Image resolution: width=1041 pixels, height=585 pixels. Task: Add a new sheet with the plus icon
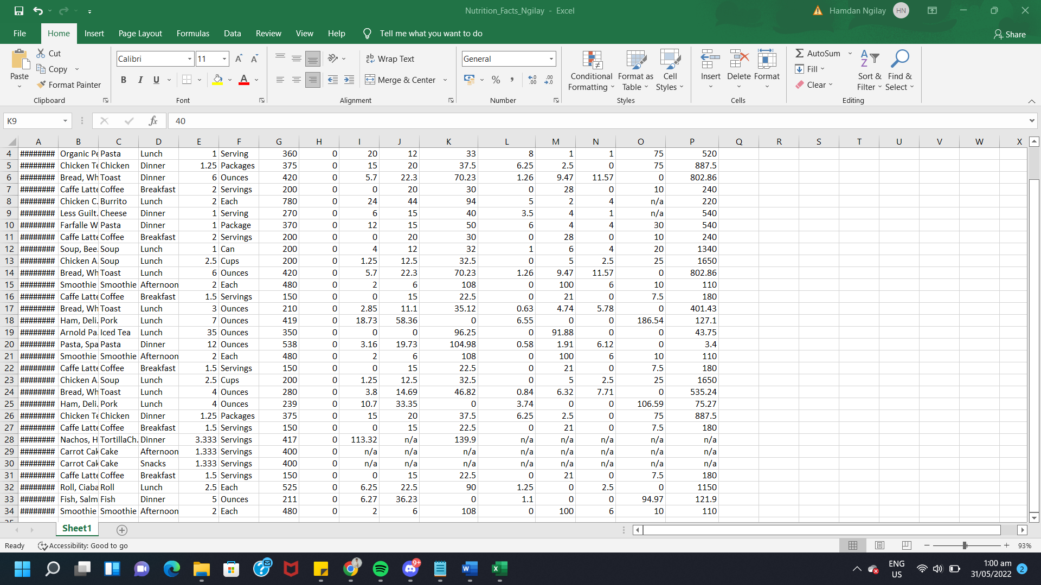click(x=122, y=530)
